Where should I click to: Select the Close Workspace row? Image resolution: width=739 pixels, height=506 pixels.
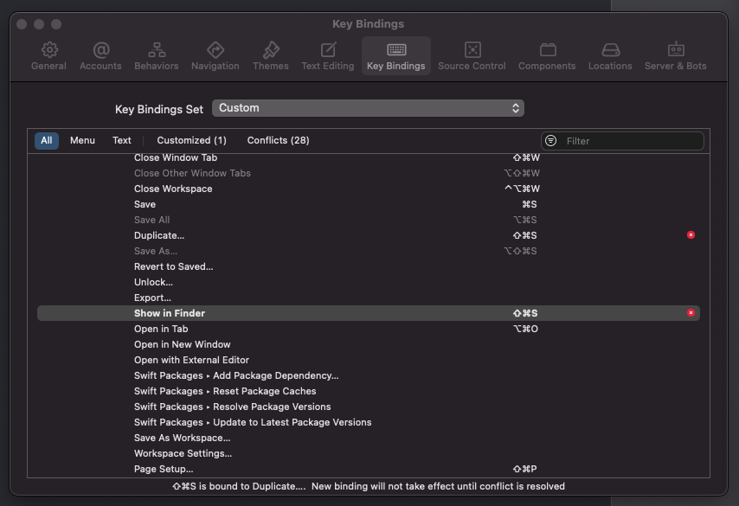[369, 189]
